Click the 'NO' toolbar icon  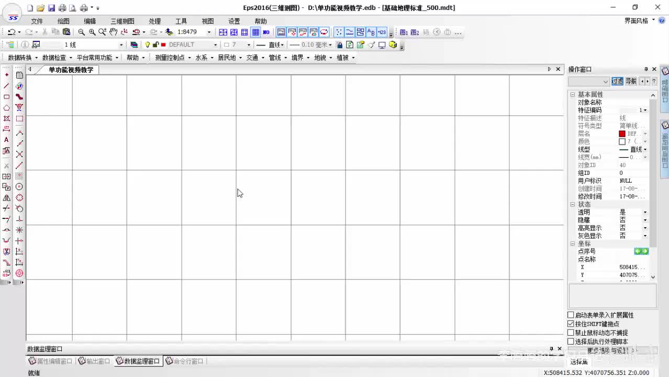tap(266, 32)
